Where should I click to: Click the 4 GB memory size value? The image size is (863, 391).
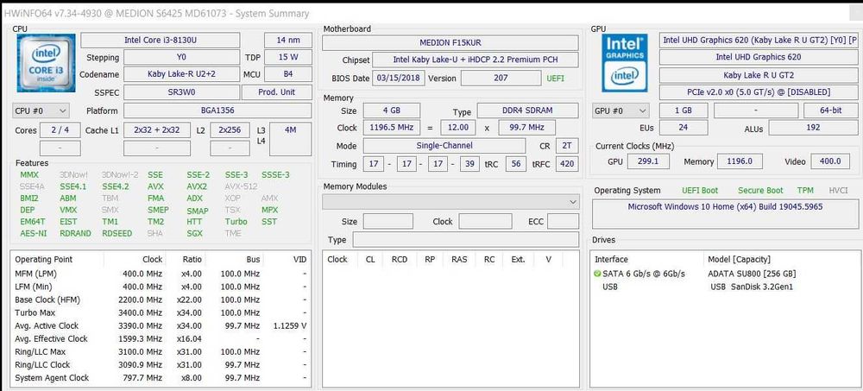point(391,110)
